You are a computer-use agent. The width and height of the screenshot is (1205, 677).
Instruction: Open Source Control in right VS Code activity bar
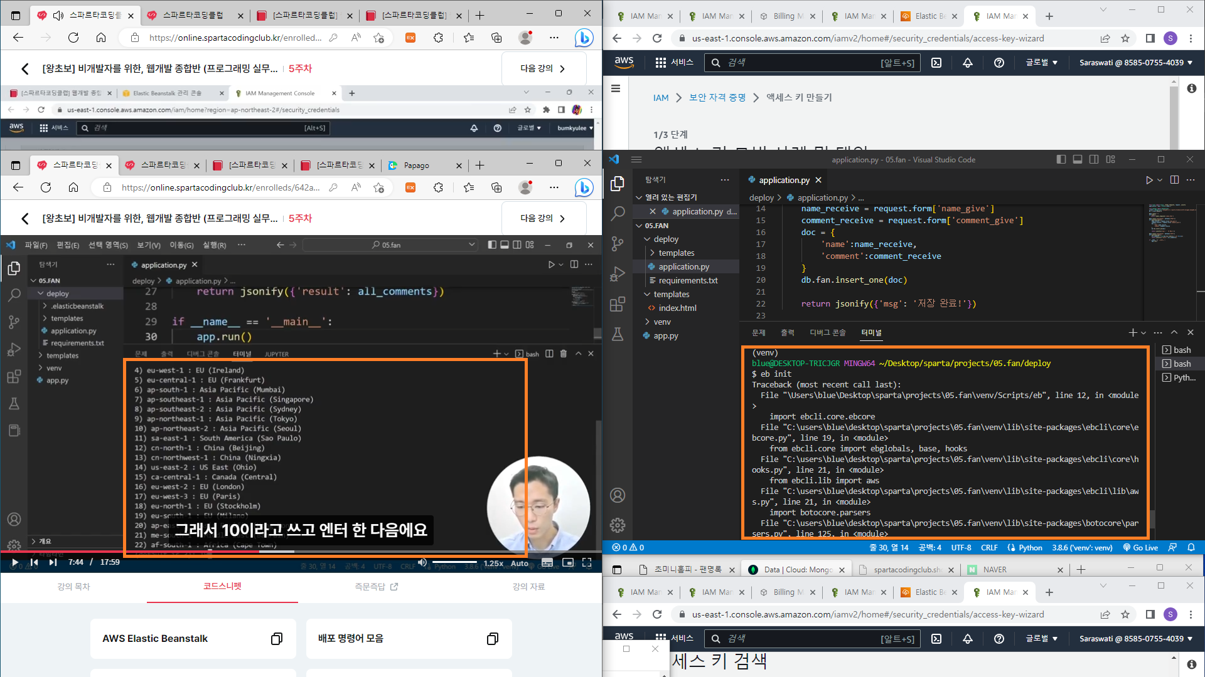[618, 243]
